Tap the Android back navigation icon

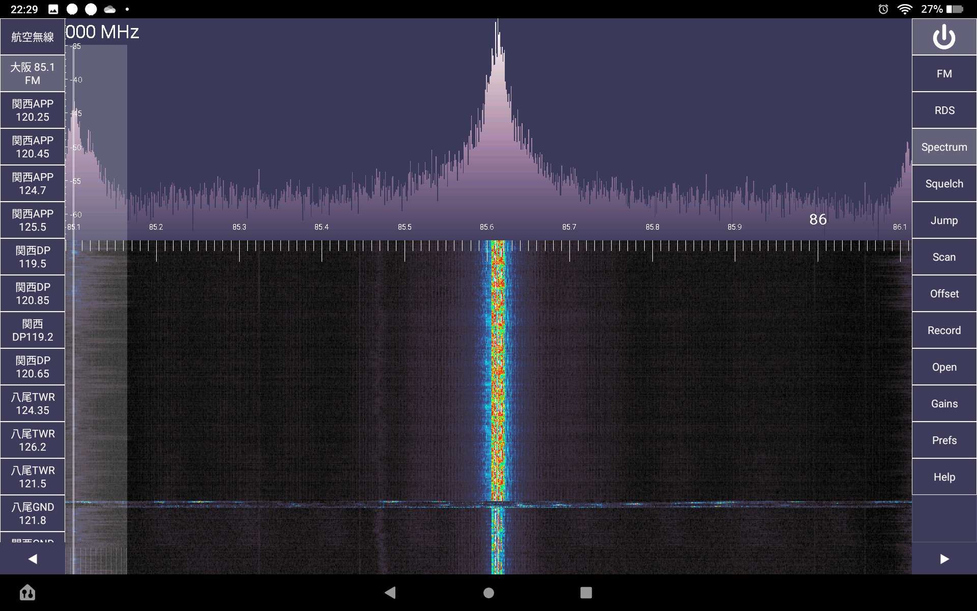point(390,592)
